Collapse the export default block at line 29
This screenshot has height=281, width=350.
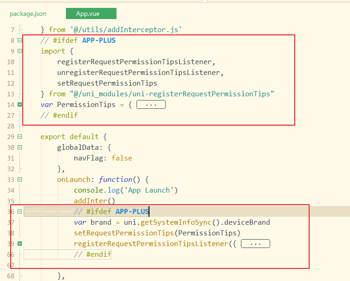19,137
